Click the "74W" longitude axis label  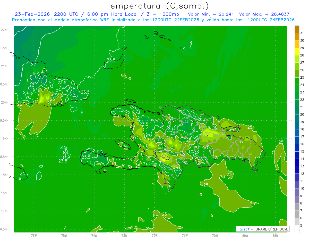tap(94, 235)
